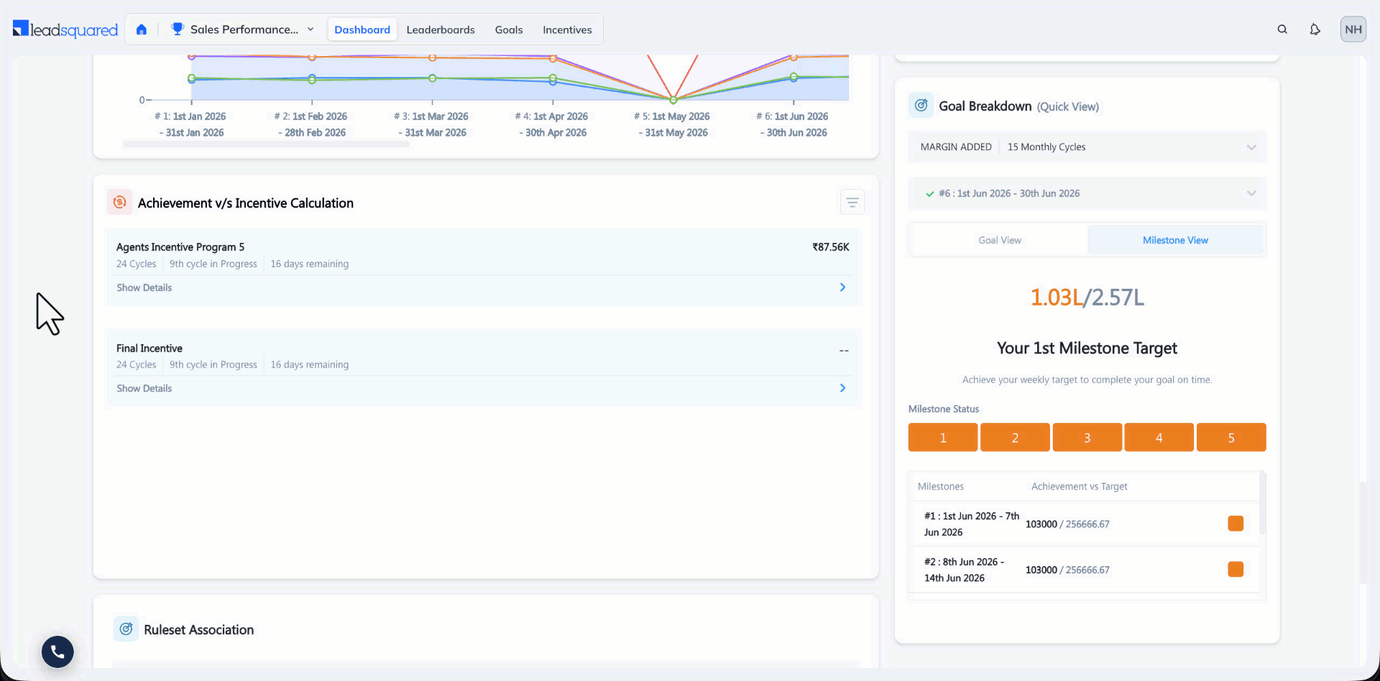The width and height of the screenshot is (1380, 681).
Task: Click the Achievement v/s Incentive Calculation icon
Action: click(x=119, y=203)
